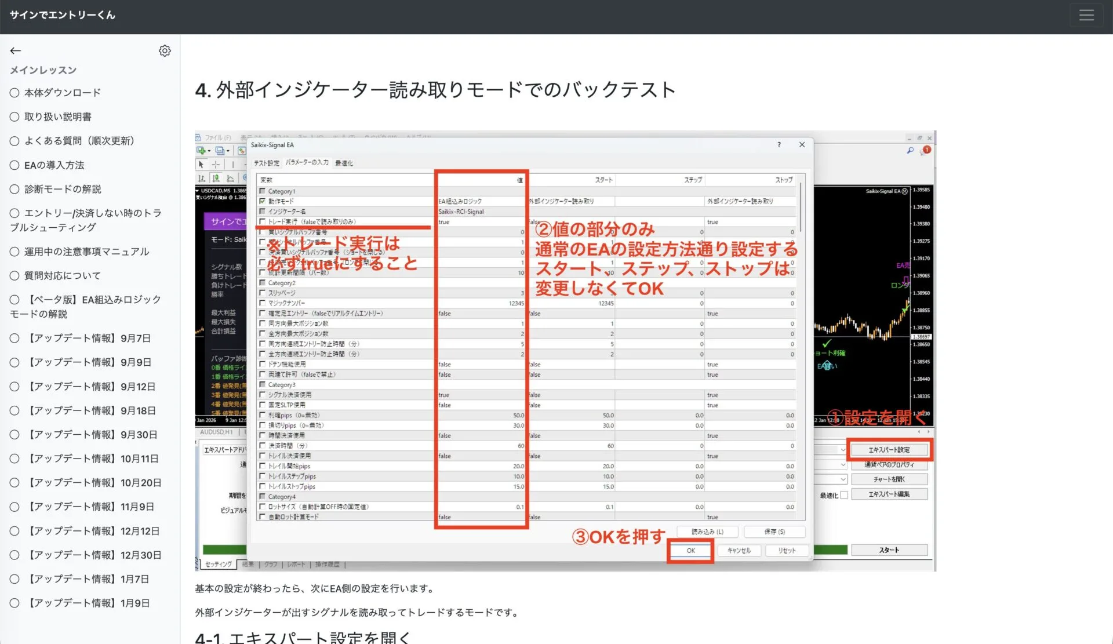Select the Crosshair tool in MT4 toolbar
1113x644 pixels.
(x=216, y=165)
